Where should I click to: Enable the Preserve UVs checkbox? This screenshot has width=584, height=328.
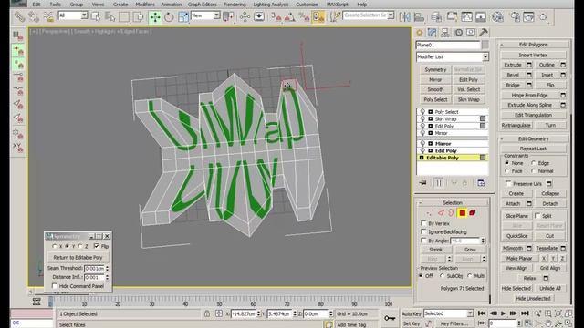(x=508, y=183)
